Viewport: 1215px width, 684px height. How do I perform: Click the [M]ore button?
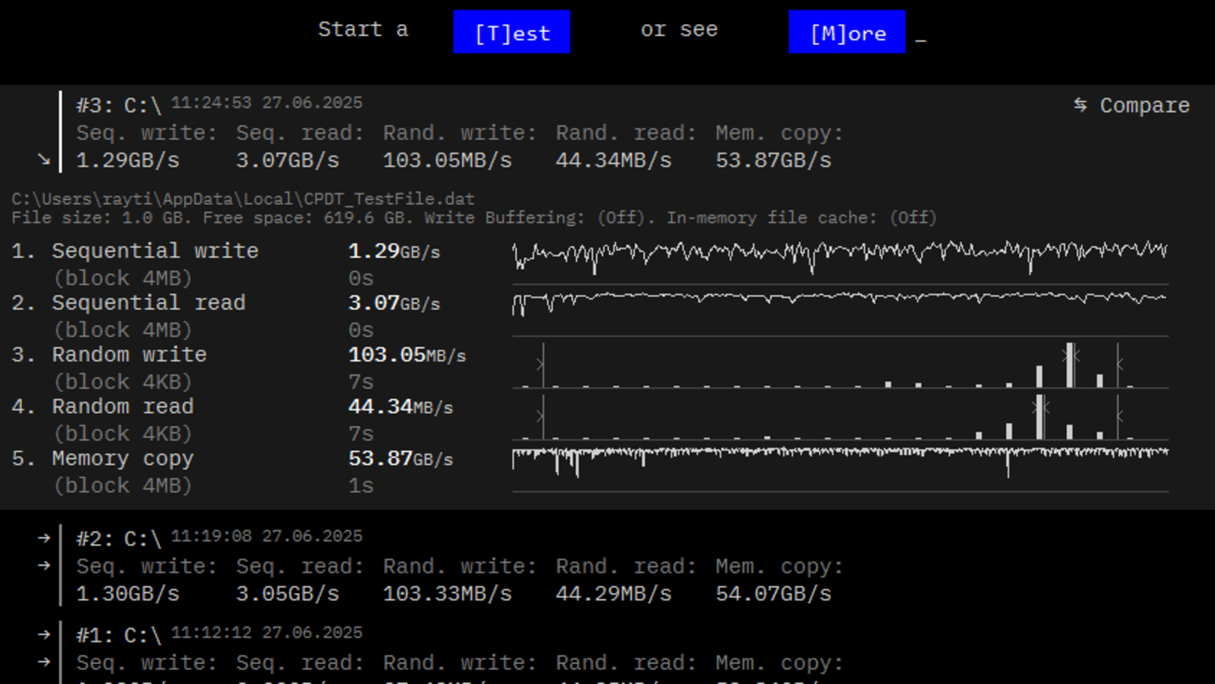(x=847, y=32)
